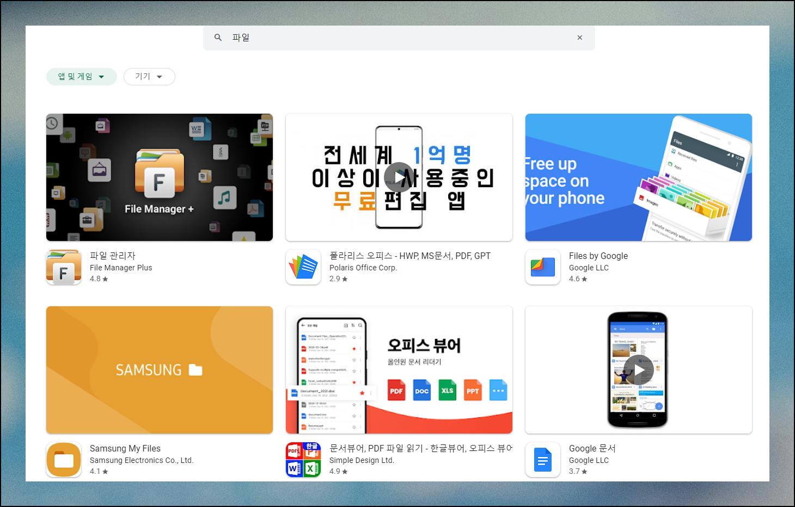Click the 문서뷰어 PDF app icon
The width and height of the screenshot is (795, 507).
tap(303, 460)
